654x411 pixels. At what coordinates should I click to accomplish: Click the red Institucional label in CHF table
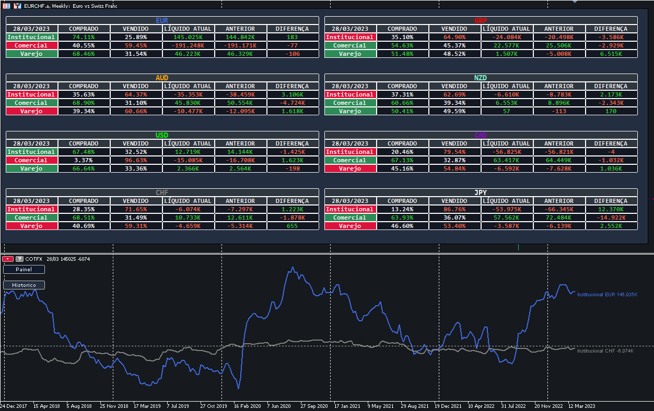31,209
